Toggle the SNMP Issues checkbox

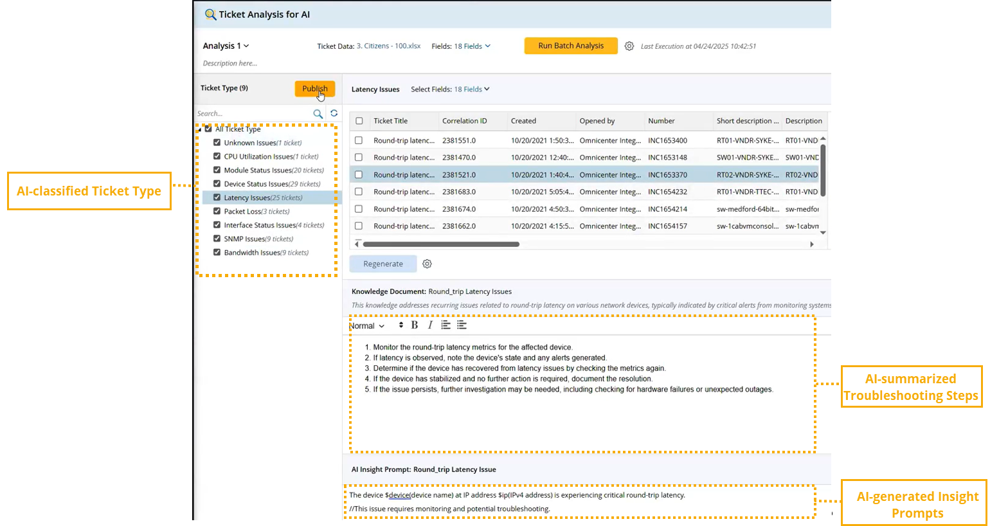tap(217, 239)
